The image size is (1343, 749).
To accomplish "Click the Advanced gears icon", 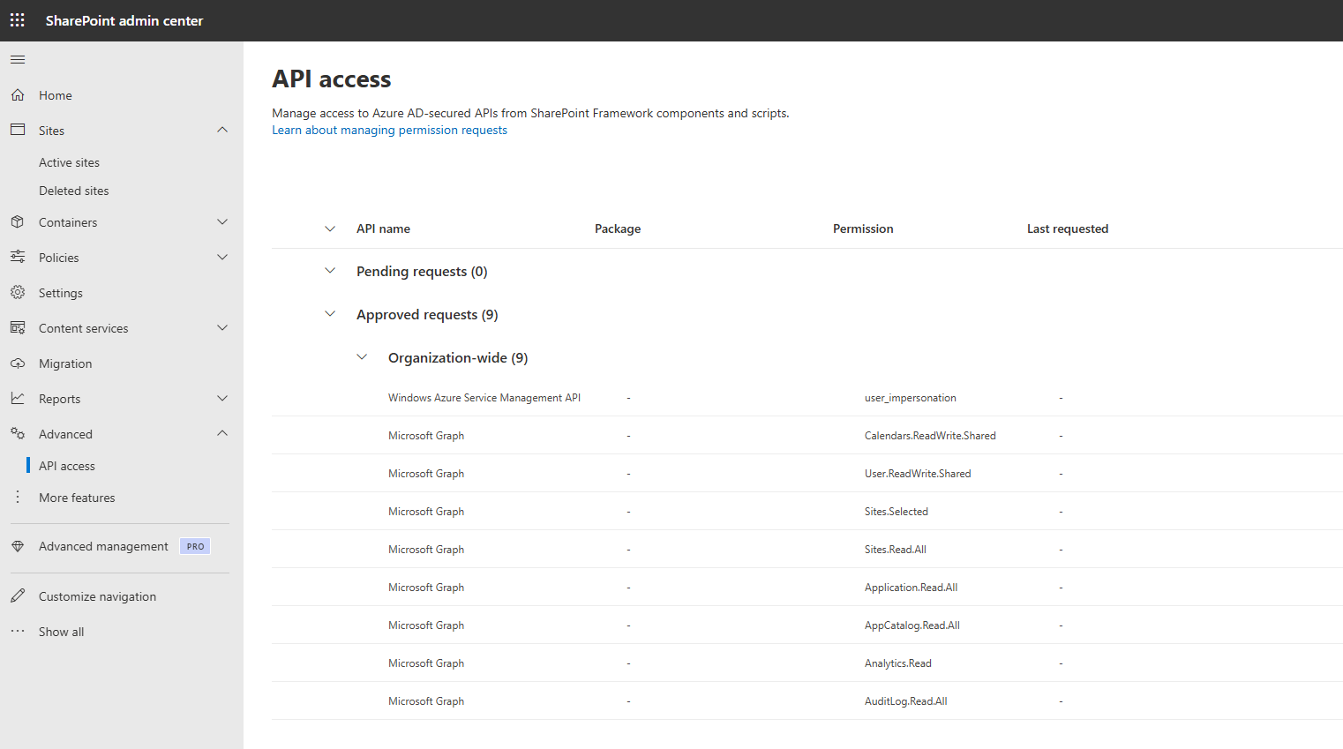I will pyautogui.click(x=18, y=433).
